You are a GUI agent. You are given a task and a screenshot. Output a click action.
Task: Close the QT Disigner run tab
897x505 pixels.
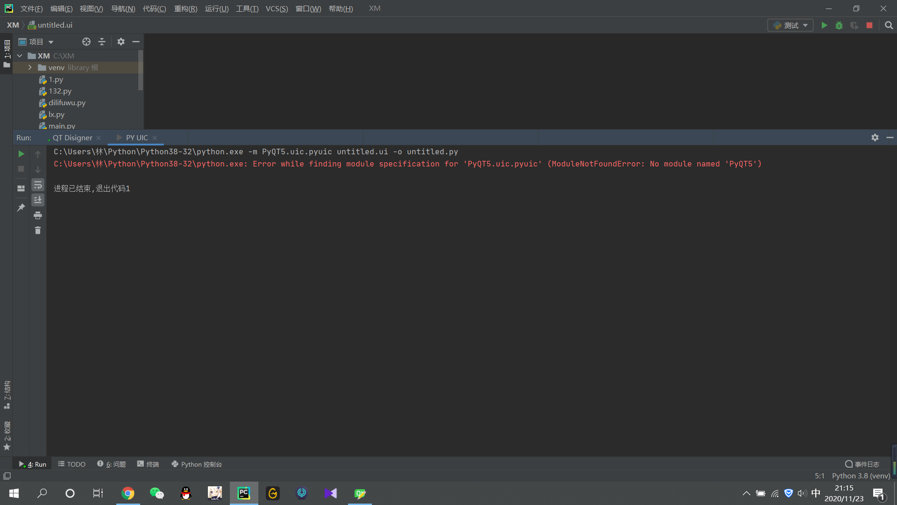[99, 138]
